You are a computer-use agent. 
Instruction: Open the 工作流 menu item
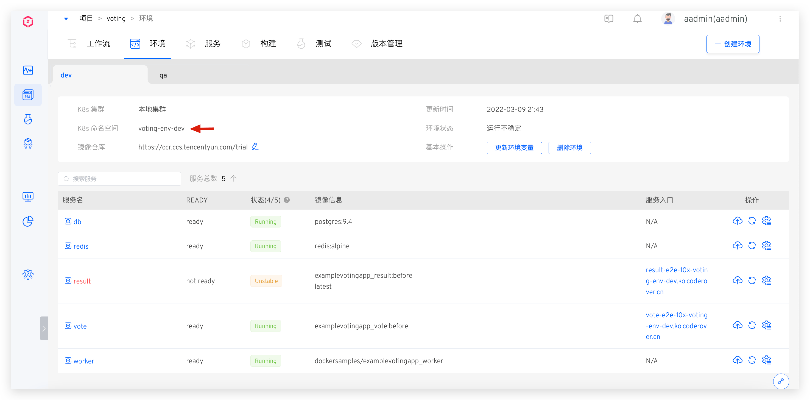click(x=98, y=44)
